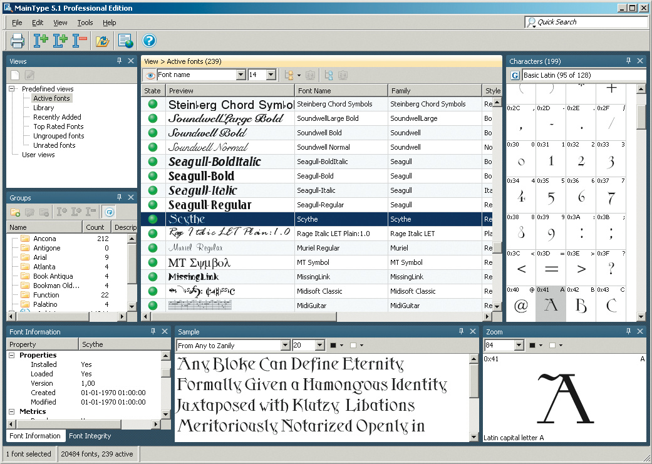652x464 pixels.
Task: Open the preview size 14 dropdown
Action: [x=271, y=75]
